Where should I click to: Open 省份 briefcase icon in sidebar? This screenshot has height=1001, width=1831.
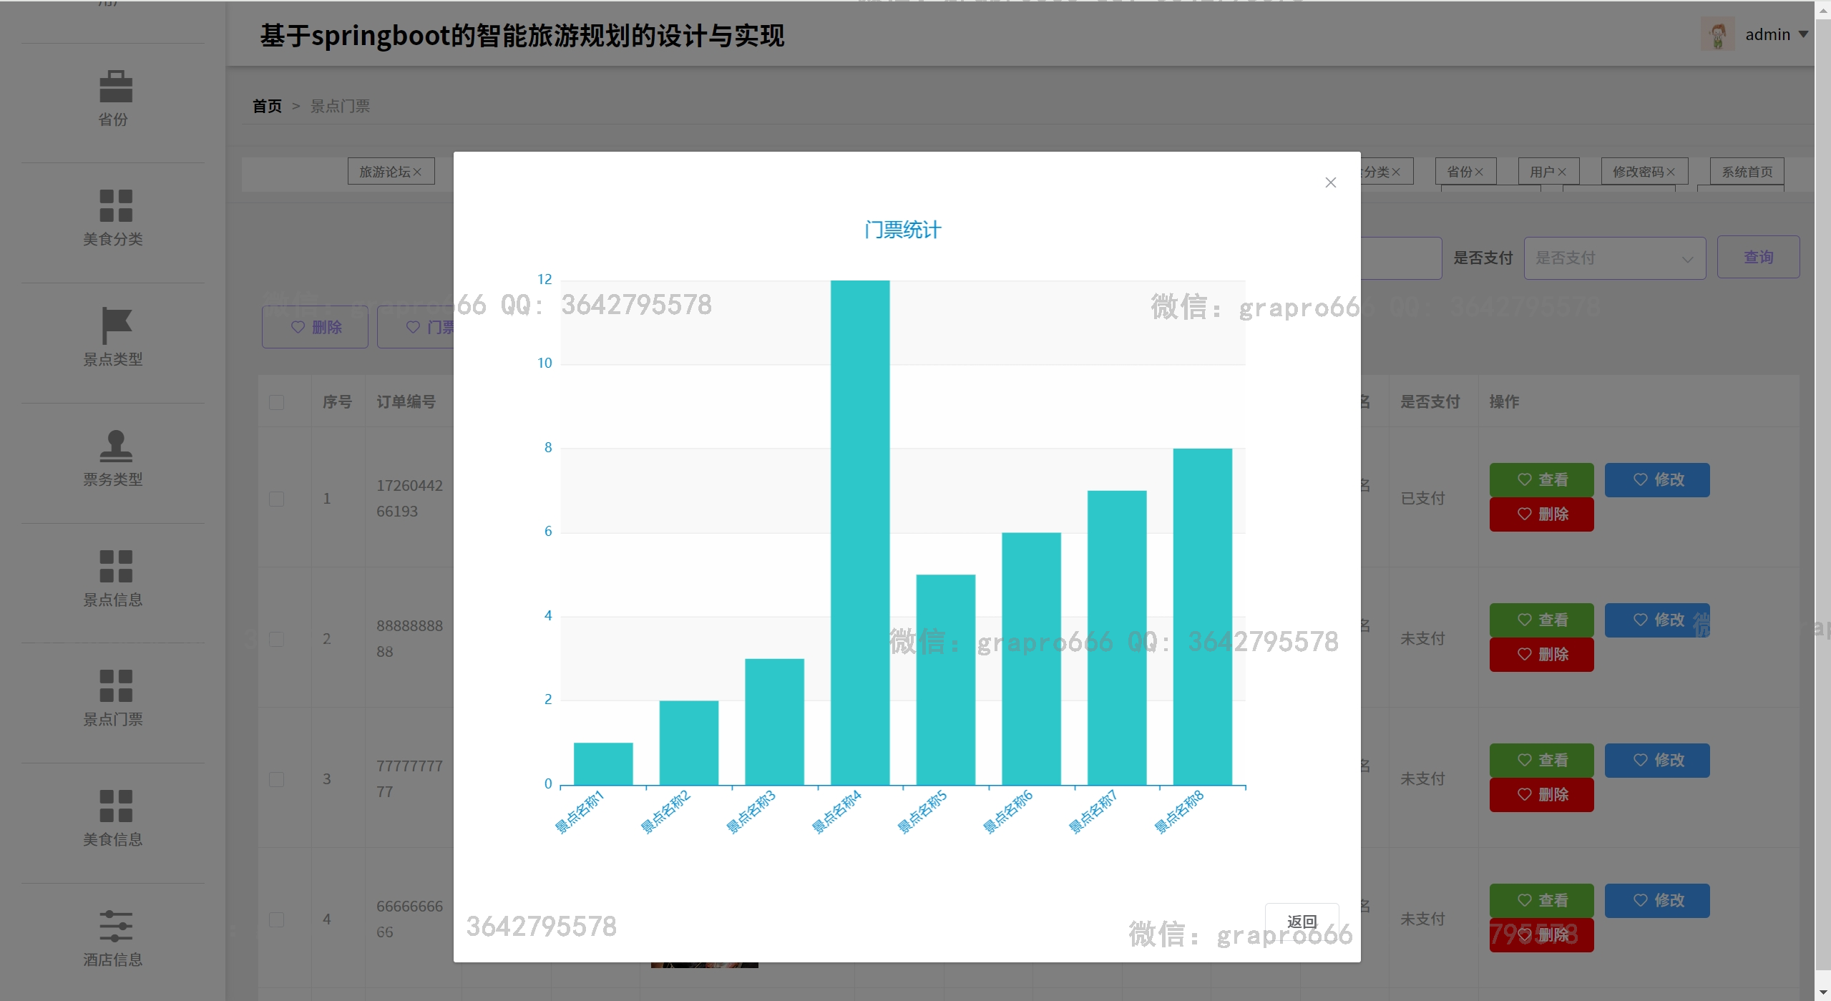tap(115, 87)
